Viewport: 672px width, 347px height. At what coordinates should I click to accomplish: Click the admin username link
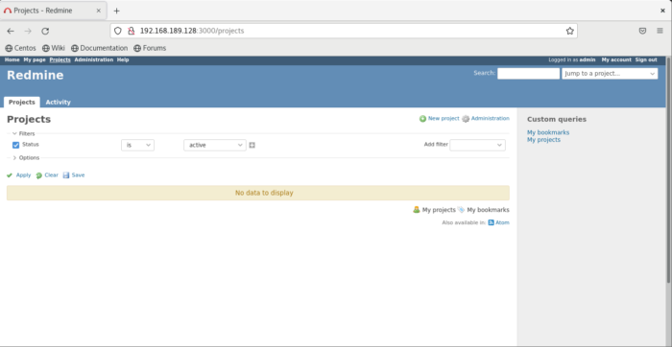(588, 59)
